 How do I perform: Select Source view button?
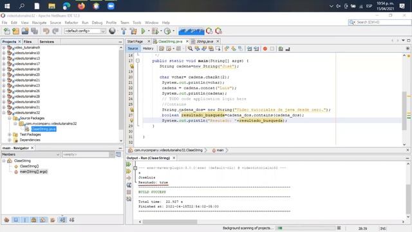(133, 48)
